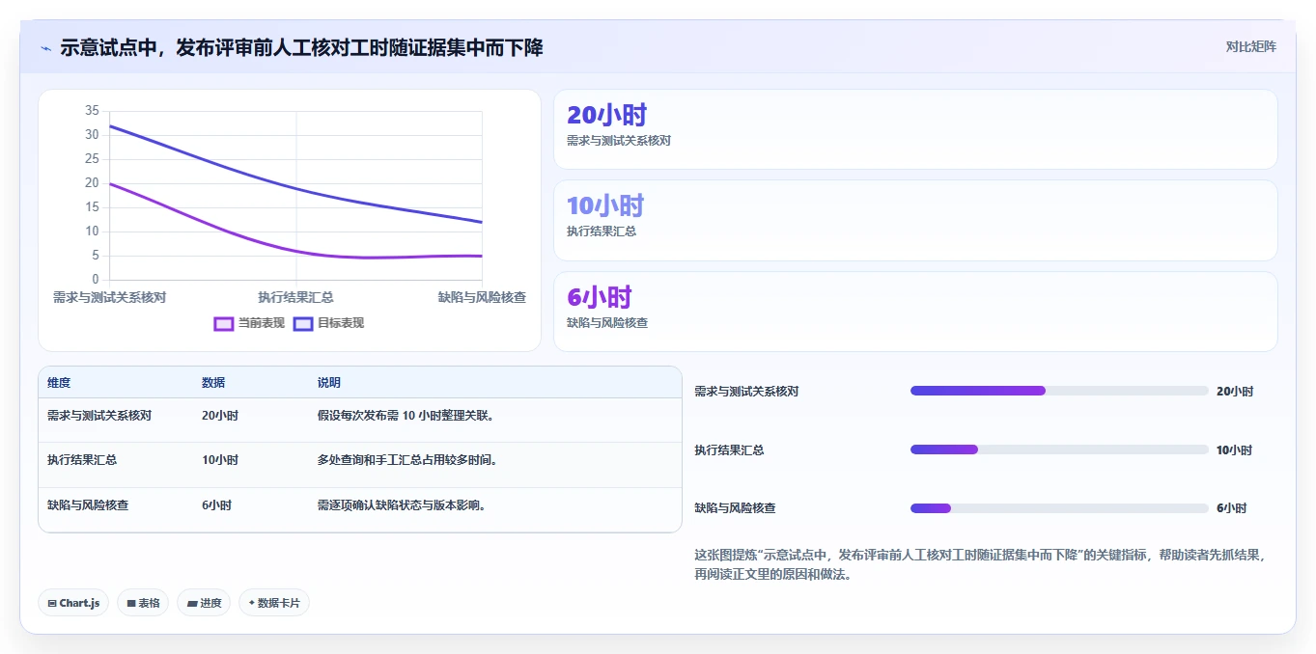This screenshot has width=1316, height=654.
Task: Click the 需求与测试关系核对 progress bar
Action: 1059,391
